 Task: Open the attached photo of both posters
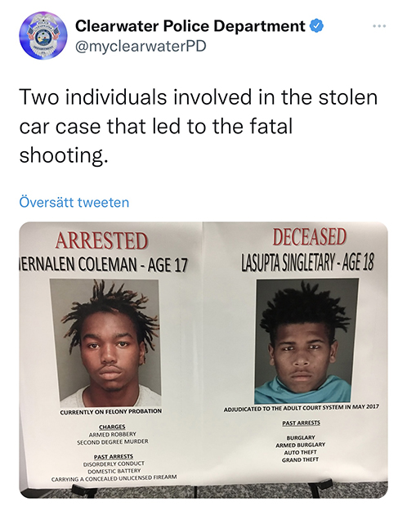203,360
